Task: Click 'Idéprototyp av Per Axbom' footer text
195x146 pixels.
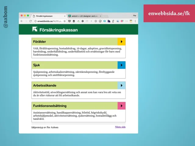Action: click(x=45, y=127)
